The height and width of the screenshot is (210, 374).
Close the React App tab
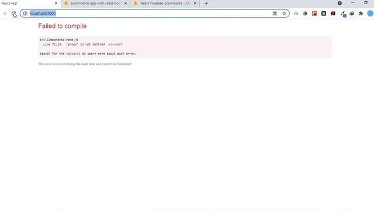click(56, 3)
